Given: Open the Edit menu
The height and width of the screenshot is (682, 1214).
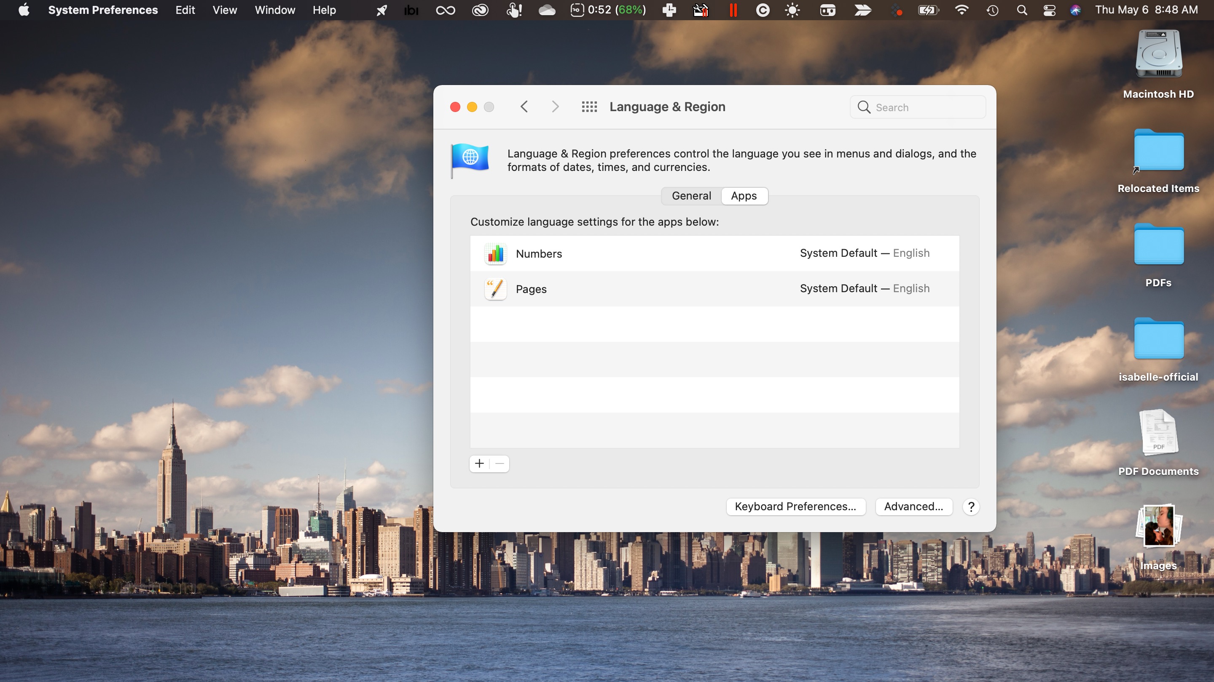Looking at the screenshot, I should [185, 10].
